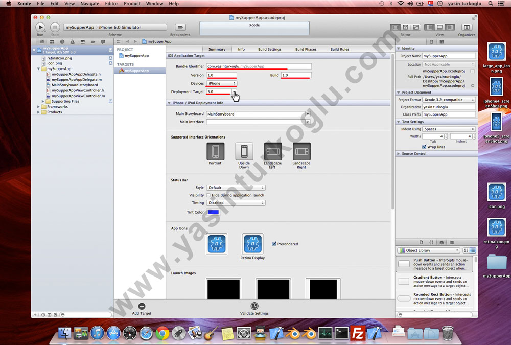Expand the Supporting Files group

click(43, 101)
